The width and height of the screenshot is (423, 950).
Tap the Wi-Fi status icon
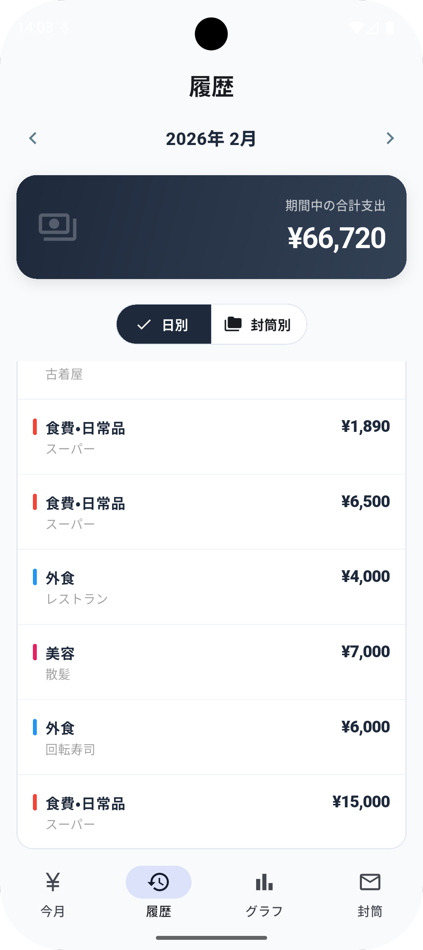(x=356, y=27)
